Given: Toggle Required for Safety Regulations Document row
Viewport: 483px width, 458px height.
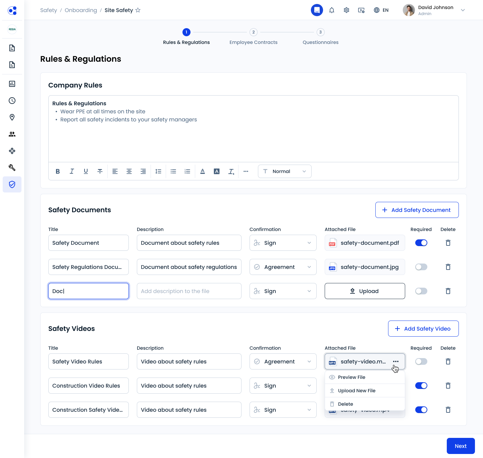Looking at the screenshot, I should (421, 267).
